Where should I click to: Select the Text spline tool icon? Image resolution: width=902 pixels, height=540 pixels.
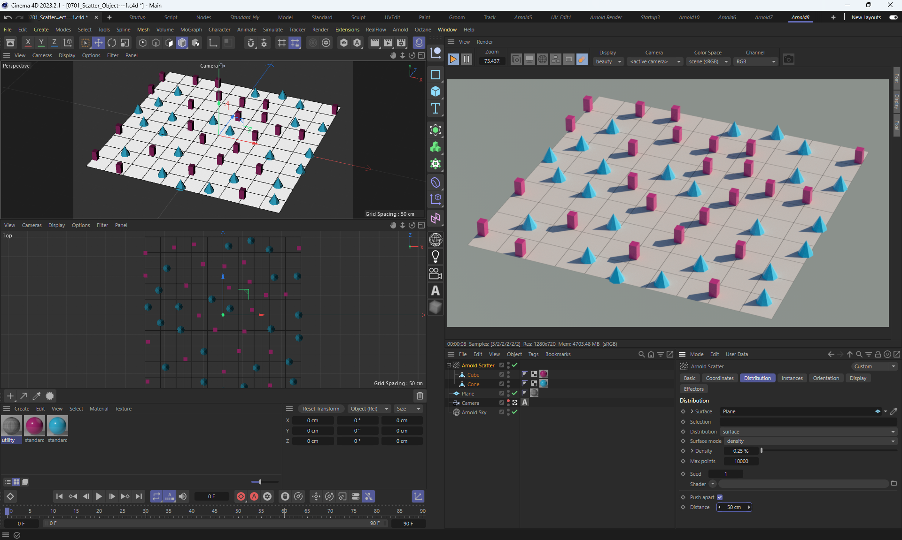(435, 109)
